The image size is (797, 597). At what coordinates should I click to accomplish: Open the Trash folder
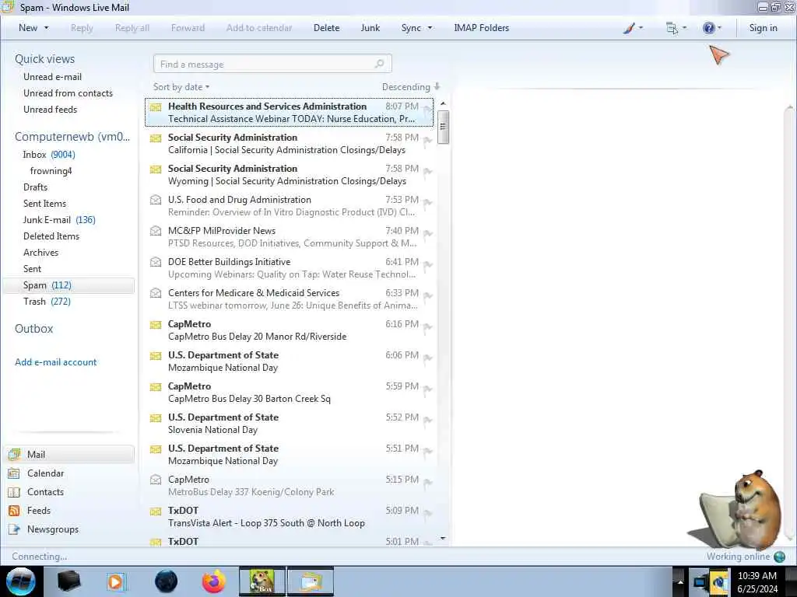[x=47, y=302]
